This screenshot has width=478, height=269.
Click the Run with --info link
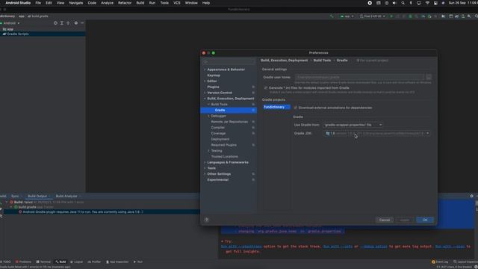click(338, 247)
